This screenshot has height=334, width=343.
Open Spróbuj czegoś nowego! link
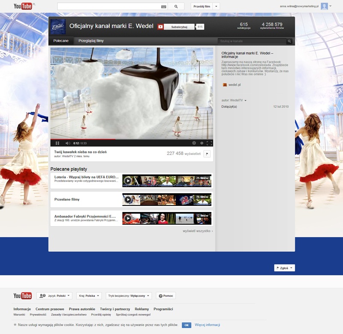133,315
